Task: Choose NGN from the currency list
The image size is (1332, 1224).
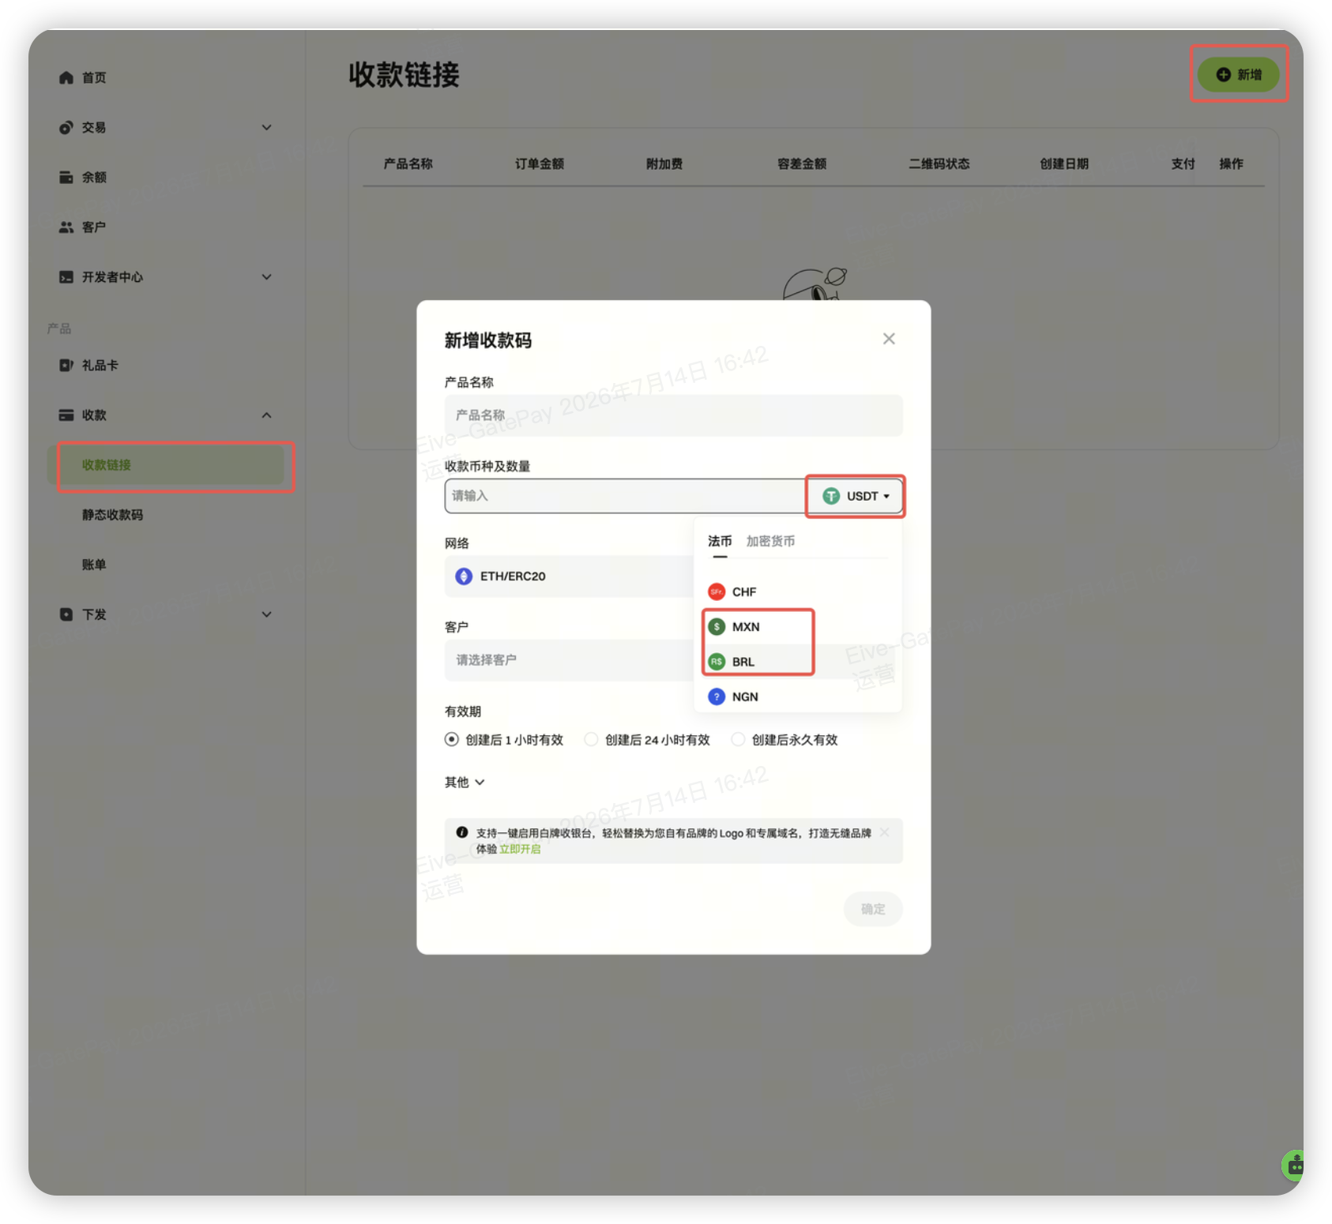Action: [798, 696]
